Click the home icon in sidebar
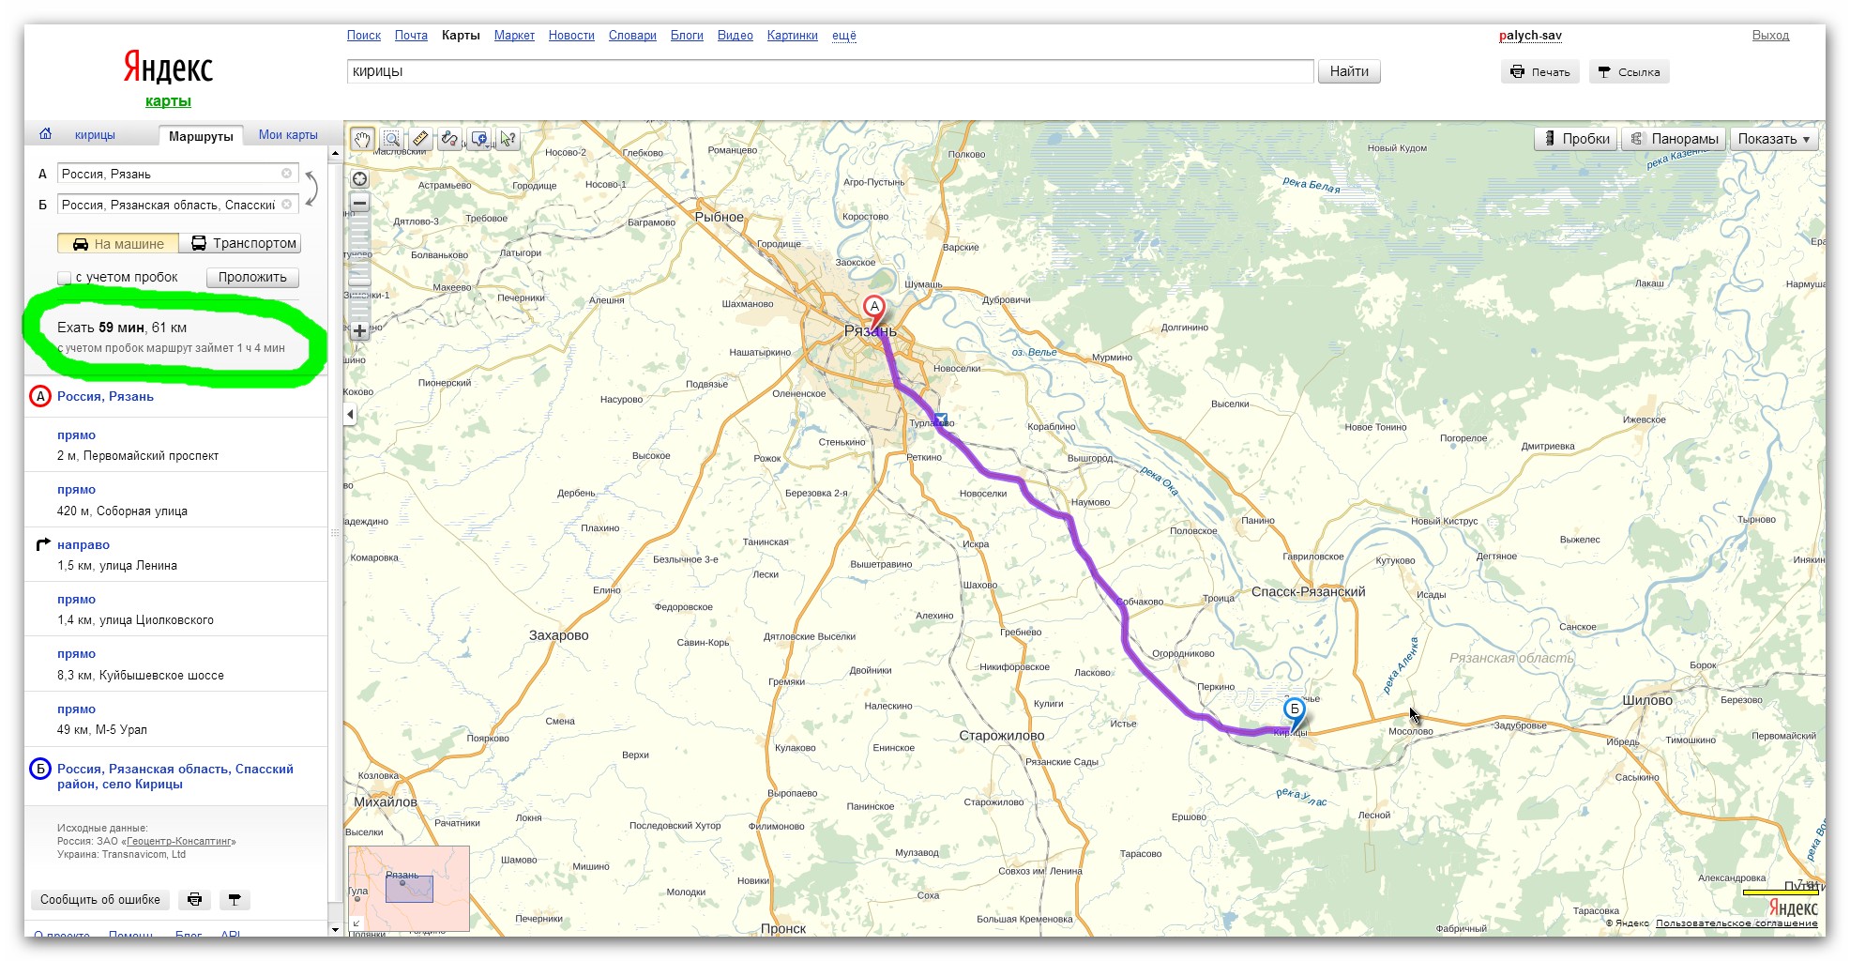This screenshot has width=1850, height=961. coord(45,134)
